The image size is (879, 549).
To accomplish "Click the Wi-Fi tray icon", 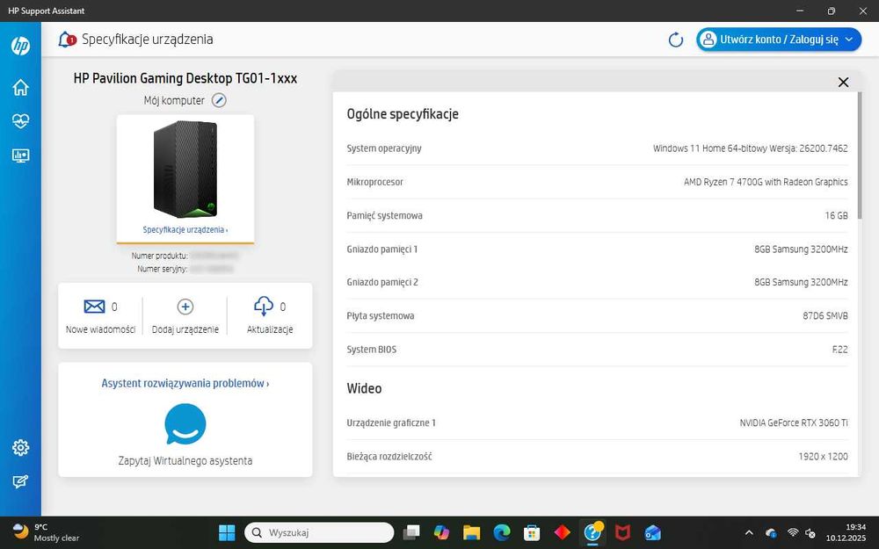I will [x=793, y=533].
